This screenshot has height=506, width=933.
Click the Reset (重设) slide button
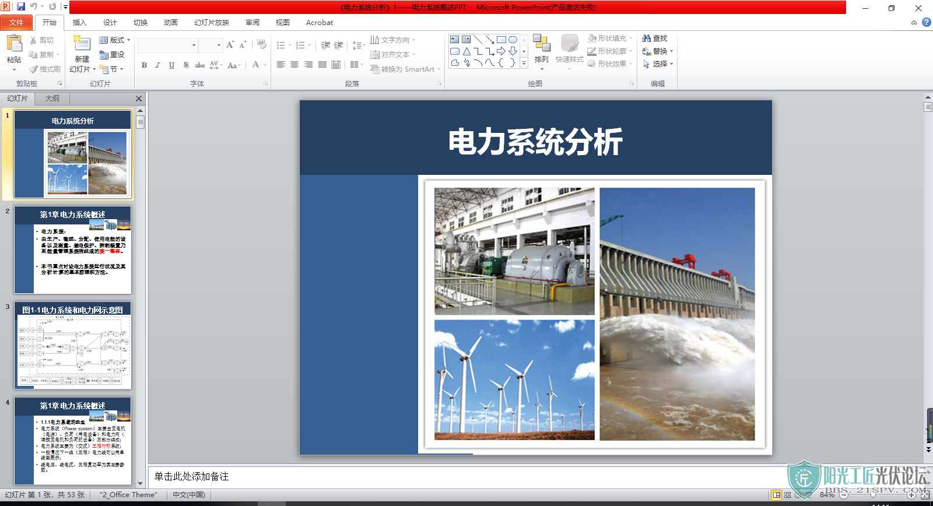coord(111,54)
